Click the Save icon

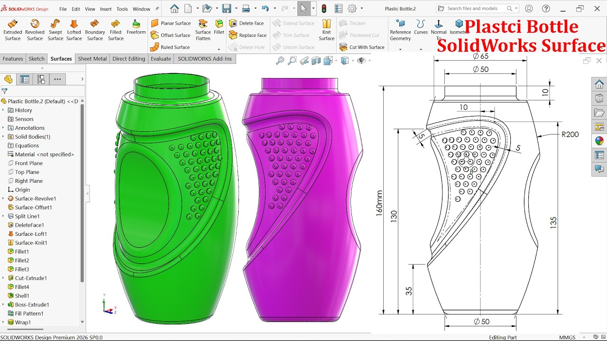coord(227,9)
